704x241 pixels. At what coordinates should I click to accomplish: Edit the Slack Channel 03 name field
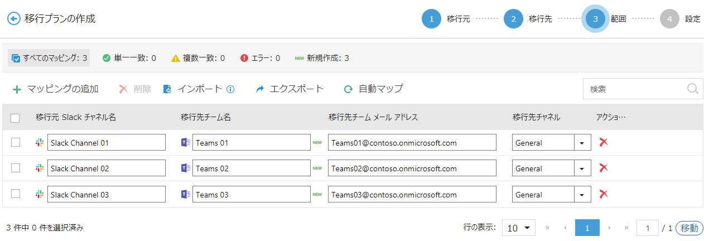click(x=107, y=195)
